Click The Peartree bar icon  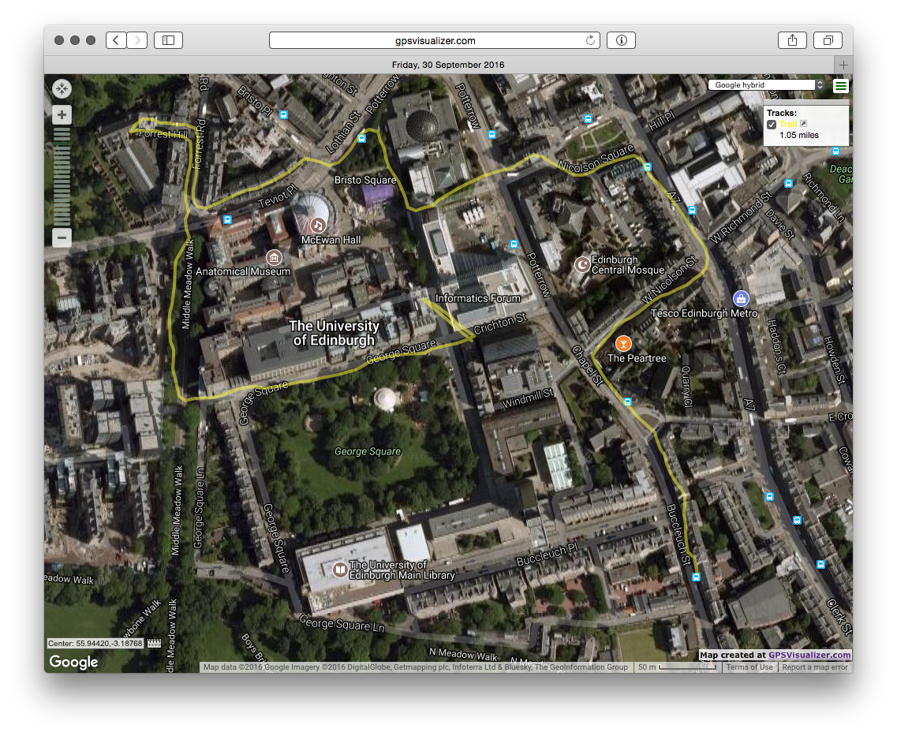pos(623,344)
